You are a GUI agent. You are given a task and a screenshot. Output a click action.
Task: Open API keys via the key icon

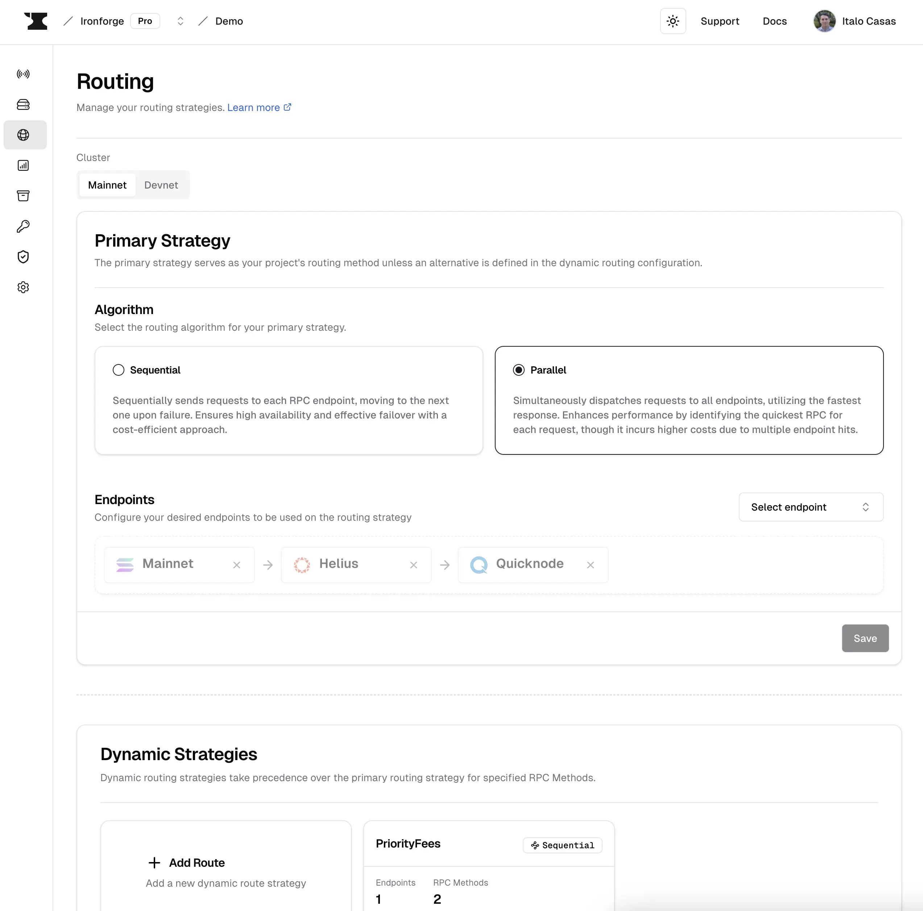tap(24, 226)
